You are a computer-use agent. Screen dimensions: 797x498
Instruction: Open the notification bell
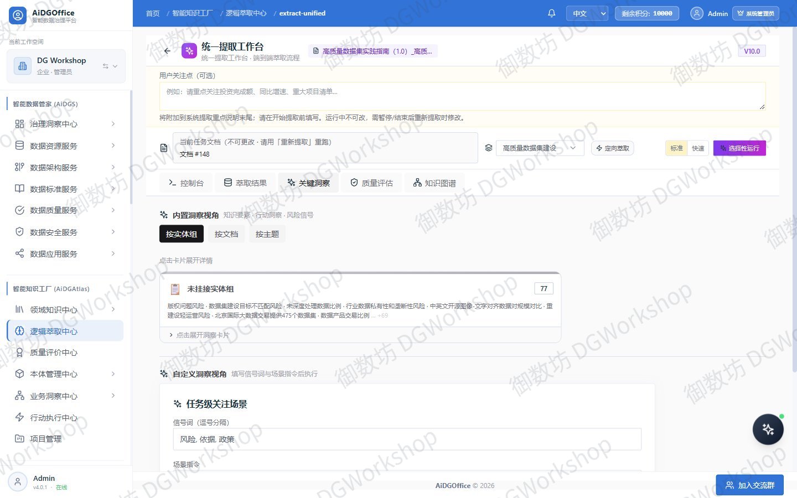(551, 13)
